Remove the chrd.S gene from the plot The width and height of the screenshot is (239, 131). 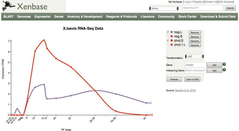[x=194, y=41]
